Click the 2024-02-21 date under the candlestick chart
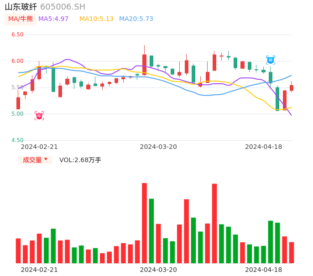Screen dimensions: 313x276 (39, 147)
